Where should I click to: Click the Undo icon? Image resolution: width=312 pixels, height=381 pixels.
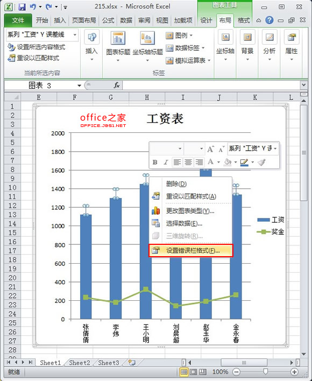click(33, 7)
